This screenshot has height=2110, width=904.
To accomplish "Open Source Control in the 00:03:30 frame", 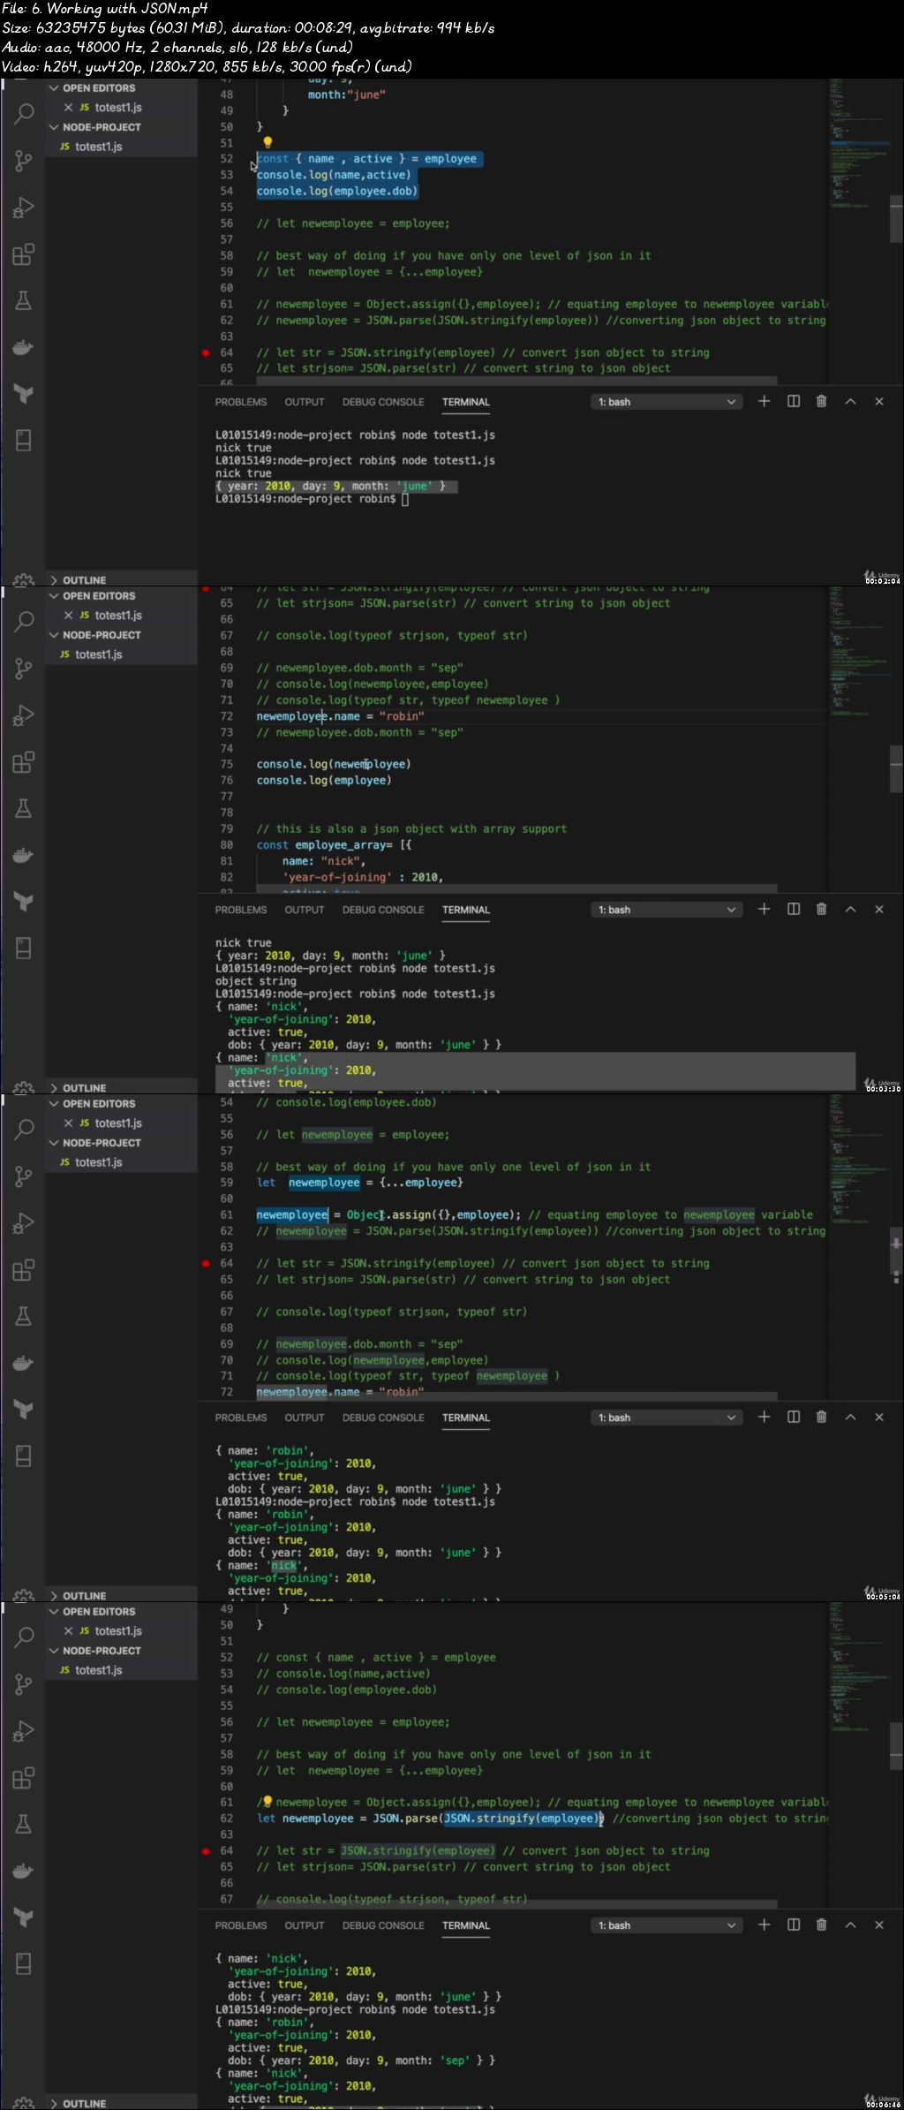I will [x=24, y=669].
